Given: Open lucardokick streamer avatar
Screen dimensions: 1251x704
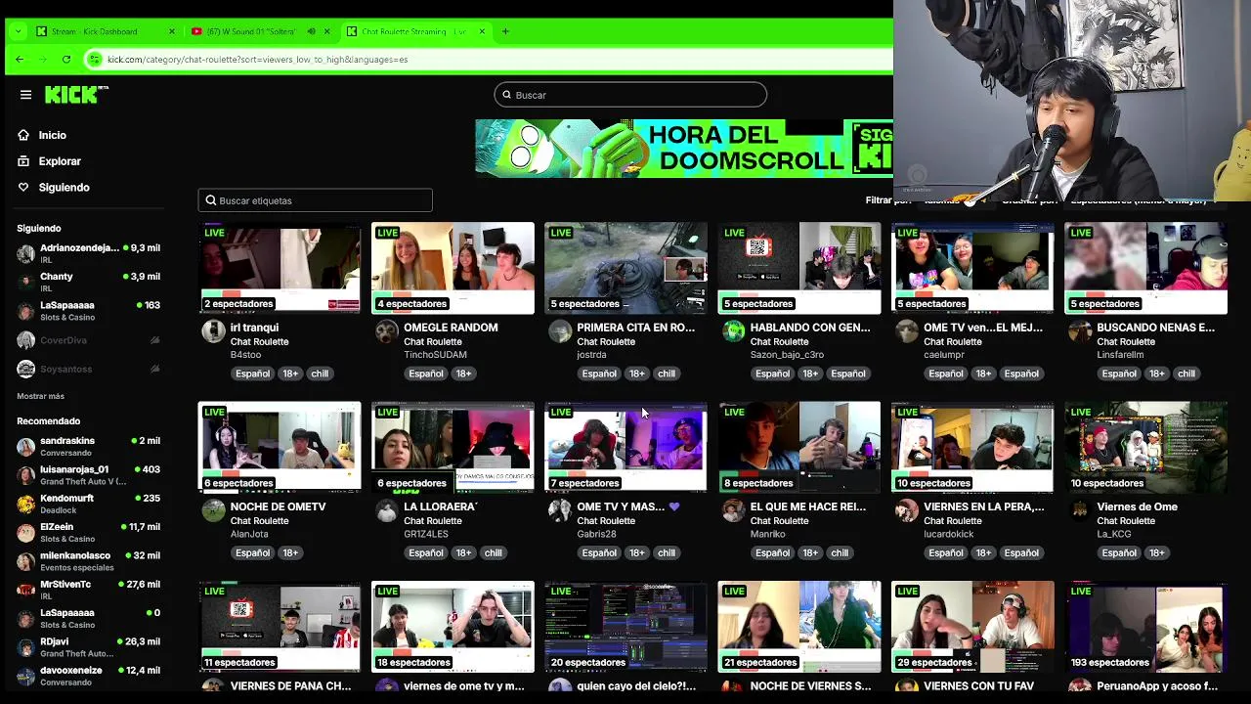Looking at the screenshot, I should coord(906,510).
